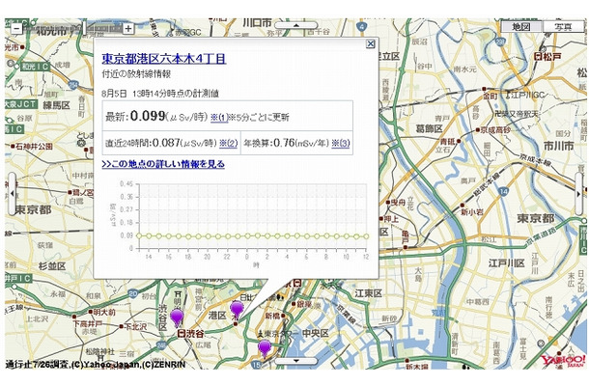Pan map north with top arrow
The width and height of the screenshot is (589, 386).
[296, 25]
